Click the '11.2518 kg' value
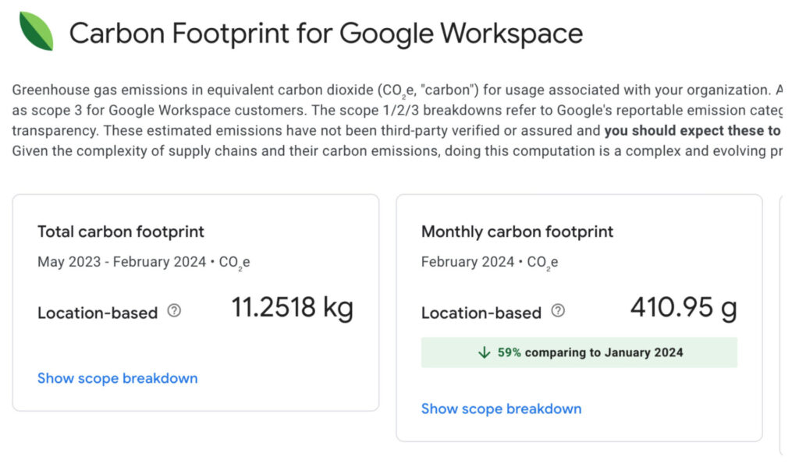 click(293, 308)
